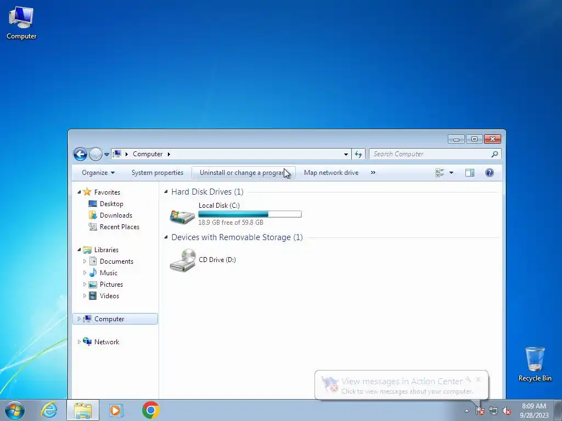The width and height of the screenshot is (562, 421).
Task: Show hidden tray icons arrow
Action: 467,411
